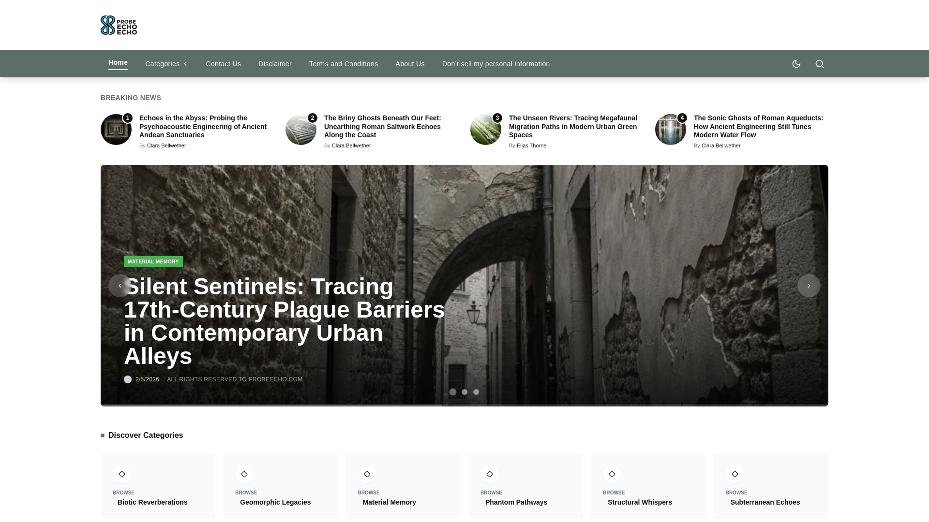This screenshot has height=522, width=929.
Task: View Clara Bellwether under Echoes in the Abyss
Action: coord(166,145)
